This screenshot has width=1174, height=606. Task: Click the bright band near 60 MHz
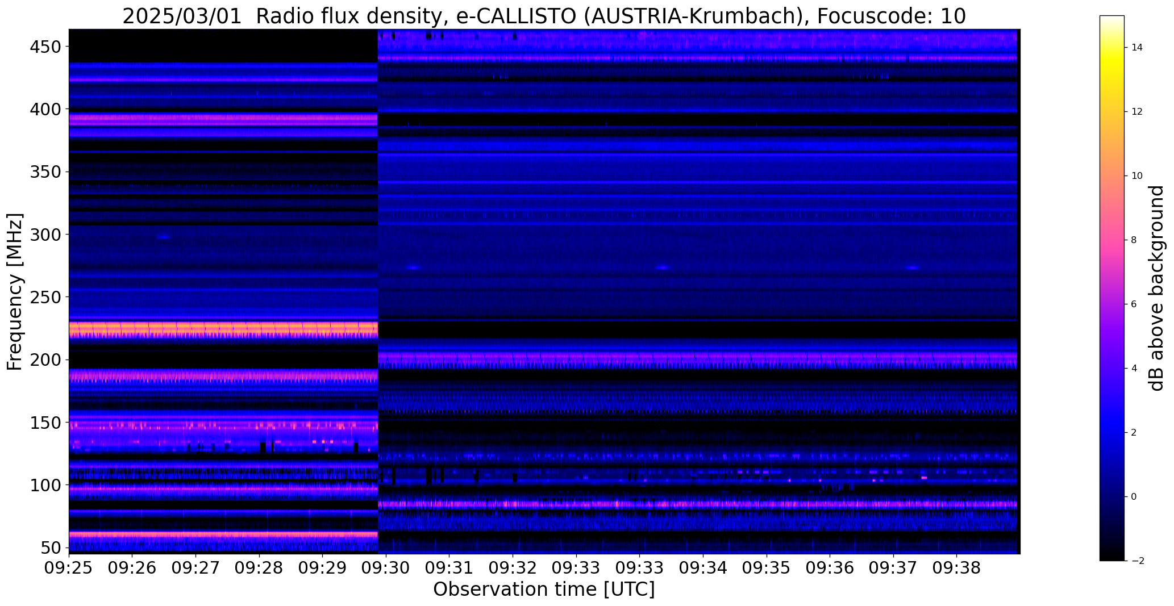223,534
